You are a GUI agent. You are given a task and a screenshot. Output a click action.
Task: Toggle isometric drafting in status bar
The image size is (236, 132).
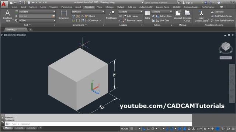coord(160,129)
